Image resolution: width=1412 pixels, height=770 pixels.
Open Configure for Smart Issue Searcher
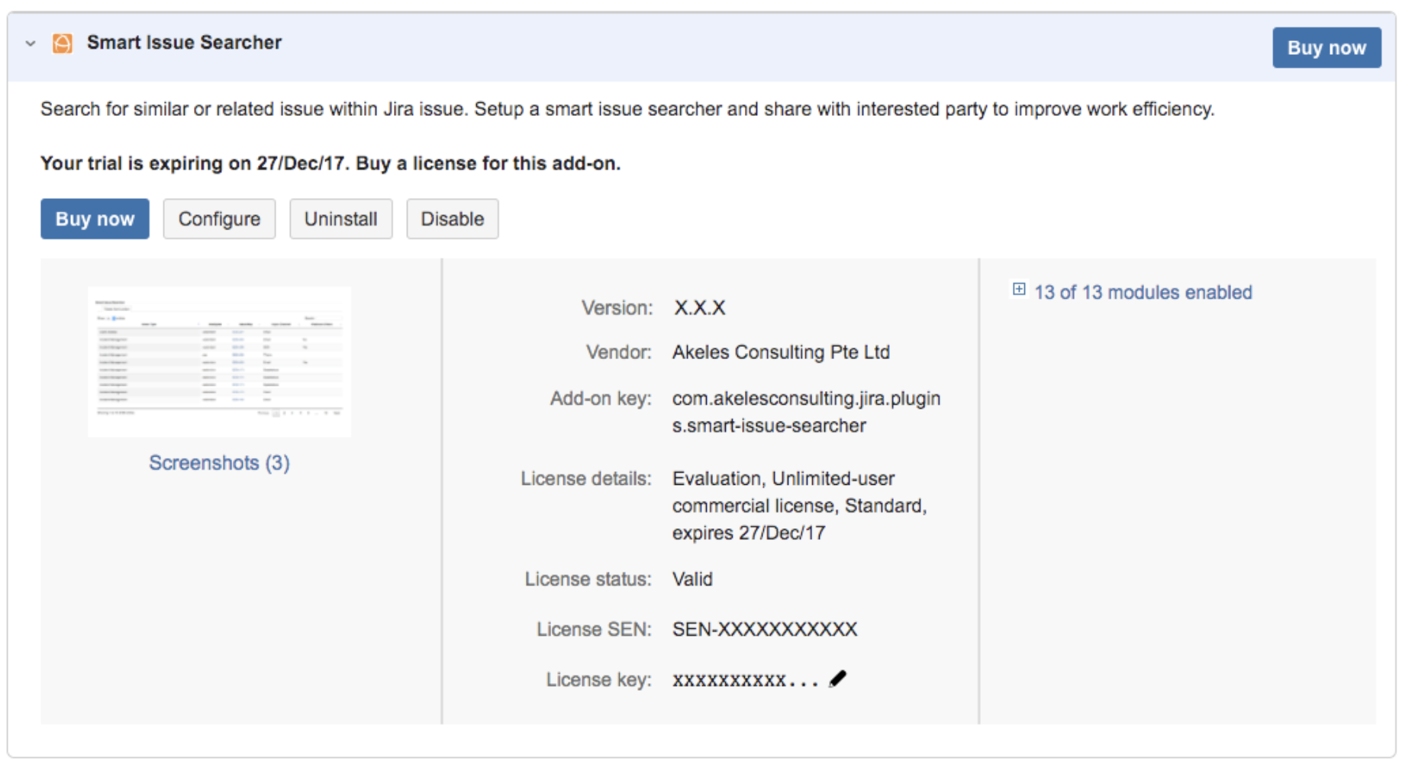[219, 219]
